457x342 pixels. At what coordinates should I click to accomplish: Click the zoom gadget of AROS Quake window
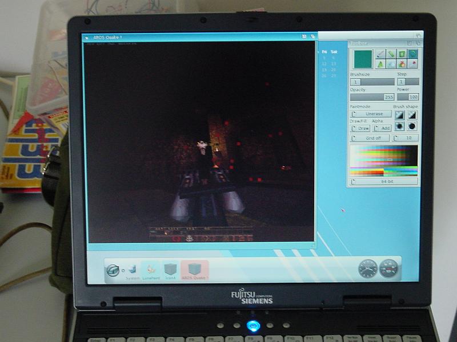pos(304,36)
